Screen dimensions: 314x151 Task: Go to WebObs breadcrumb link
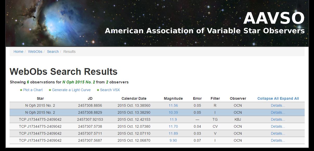[x=35, y=52]
